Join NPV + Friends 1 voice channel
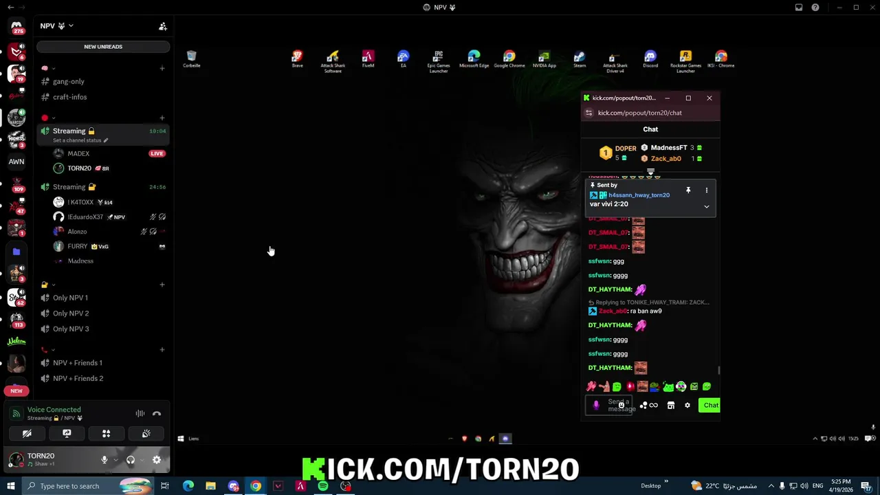This screenshot has width=880, height=495. click(x=103, y=363)
